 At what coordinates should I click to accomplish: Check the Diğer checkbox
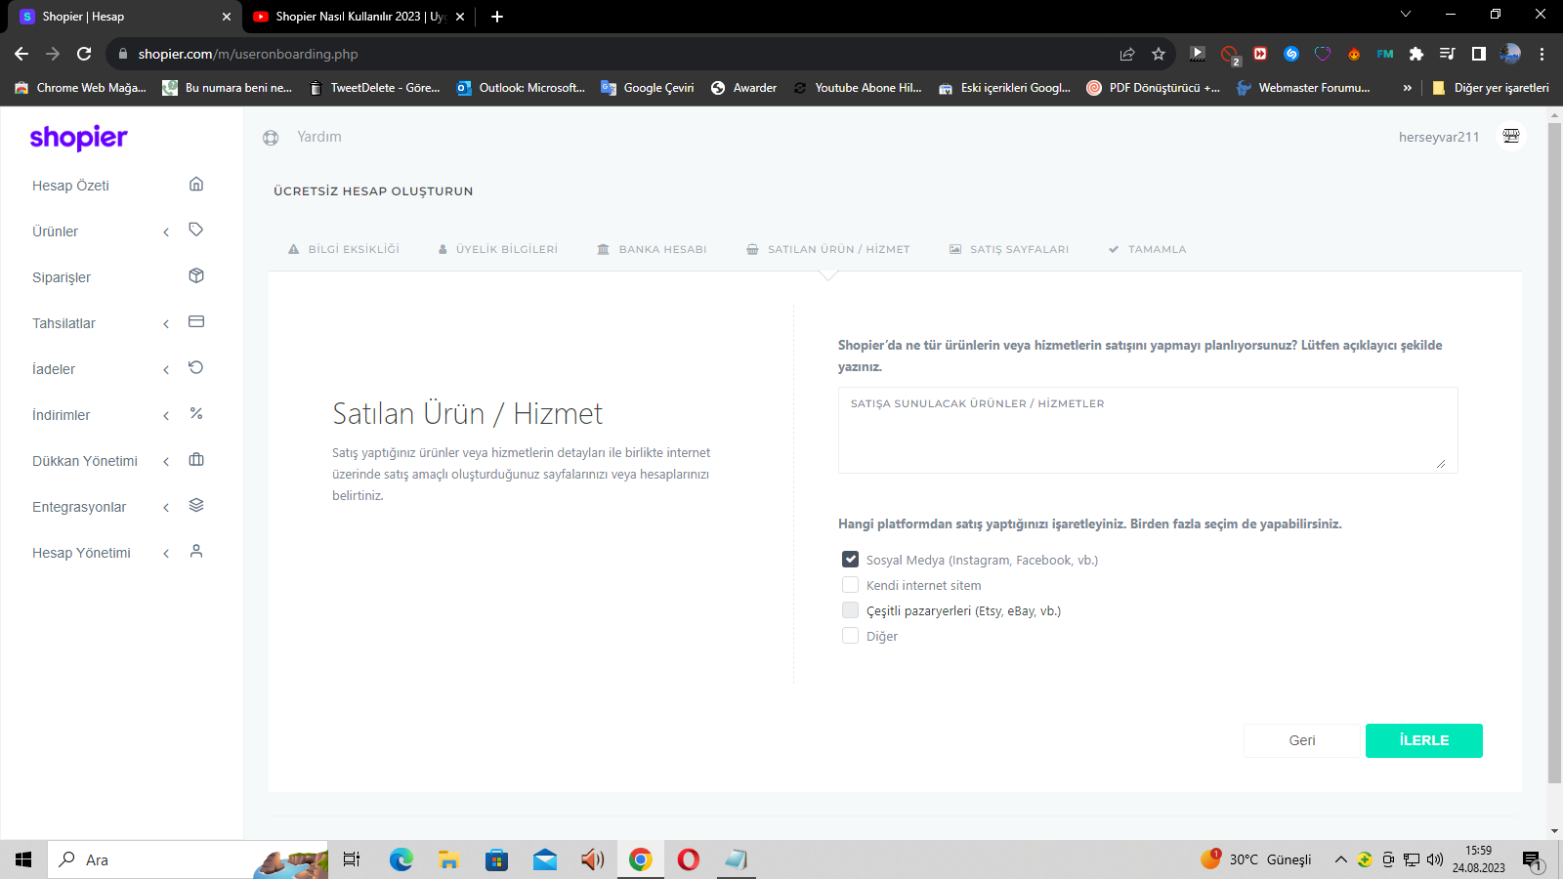(x=850, y=636)
